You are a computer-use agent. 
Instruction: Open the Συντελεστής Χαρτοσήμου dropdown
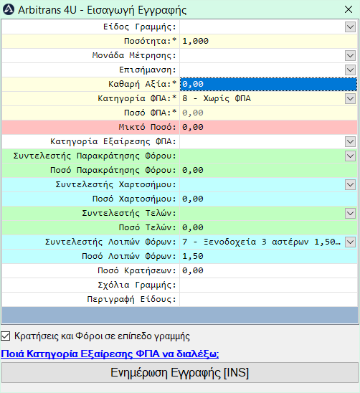[x=350, y=185]
